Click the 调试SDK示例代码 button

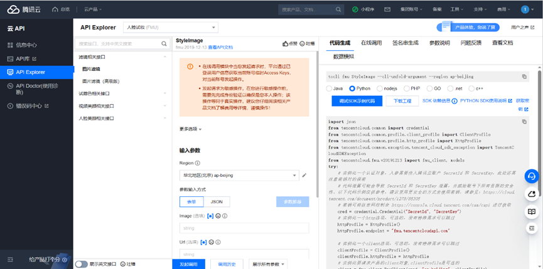[357, 101]
